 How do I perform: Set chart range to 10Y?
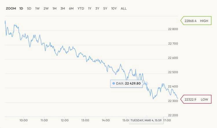pyautogui.click(x=114, y=8)
